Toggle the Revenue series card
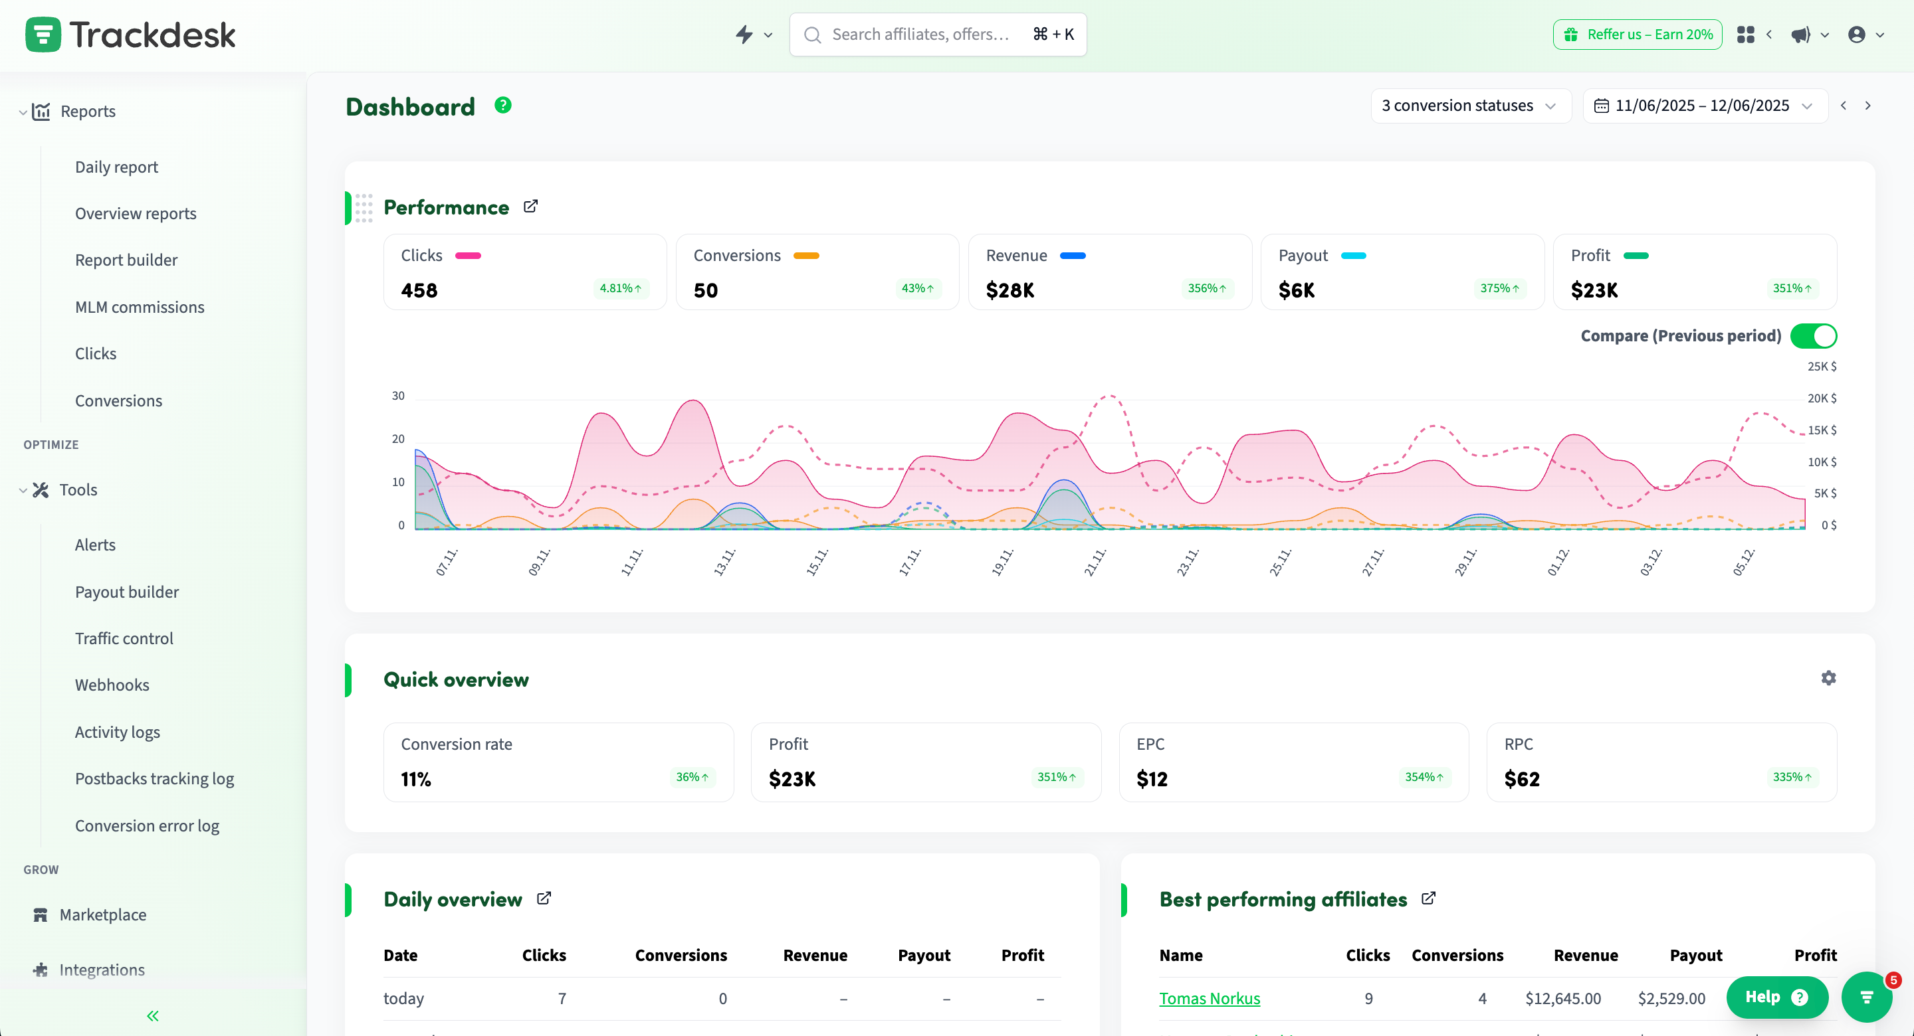Image resolution: width=1914 pixels, height=1036 pixels. click(x=1109, y=272)
